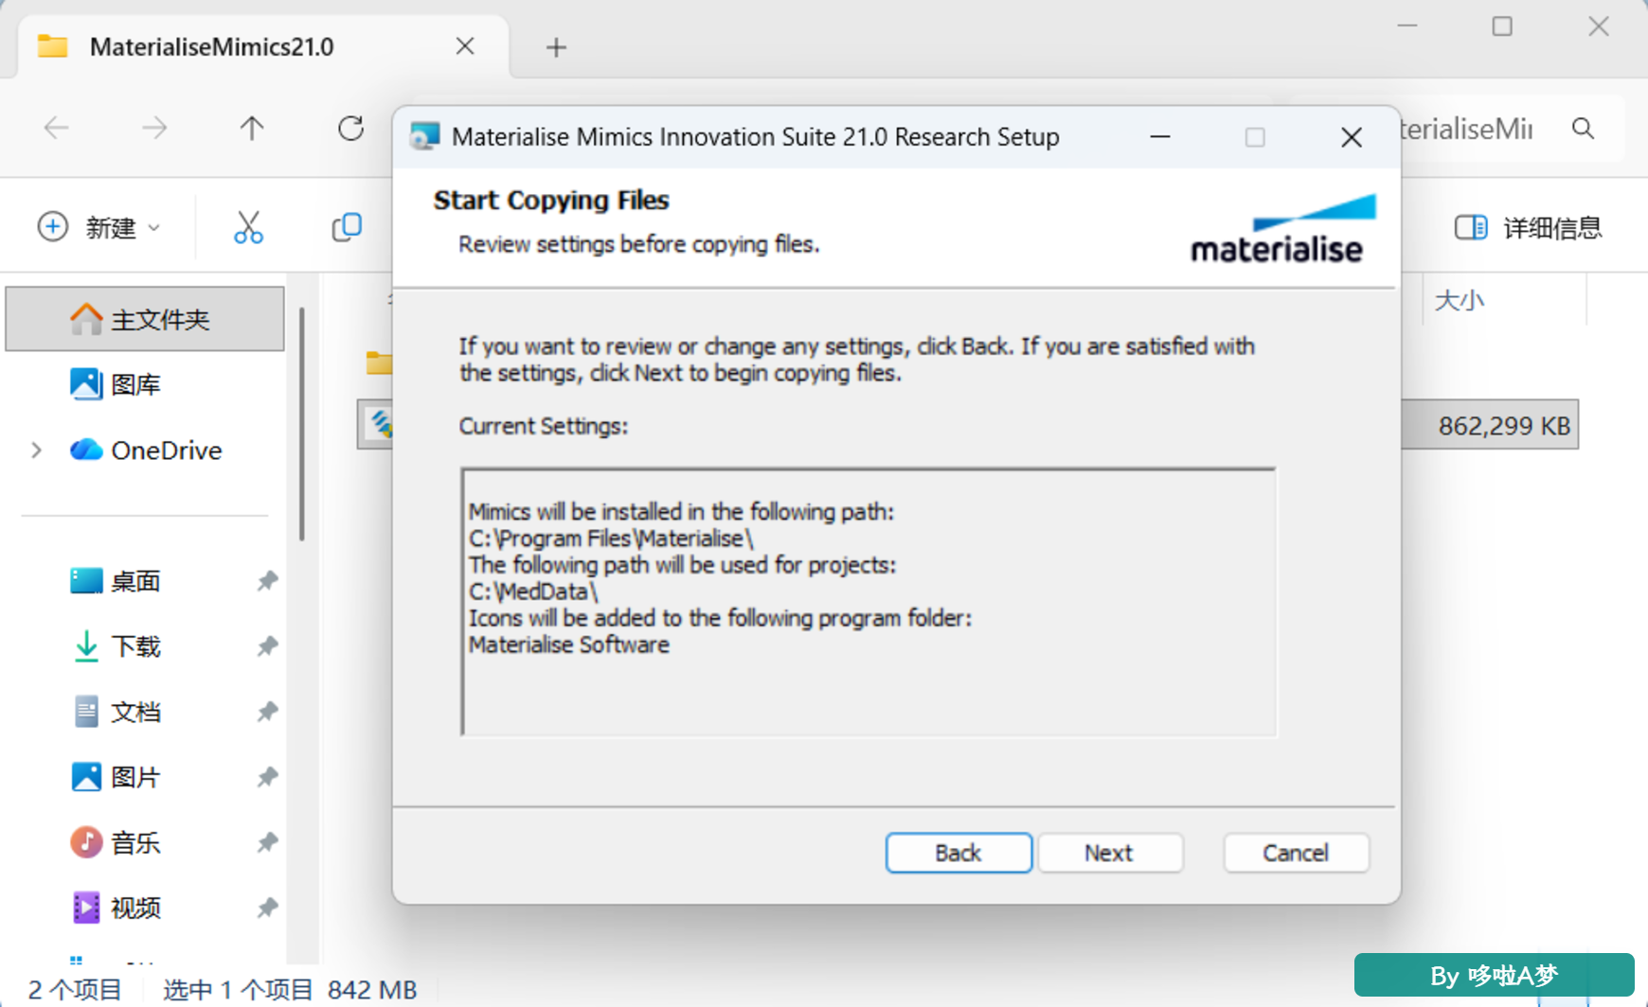Open OneDrive in the sidebar

[x=146, y=450]
